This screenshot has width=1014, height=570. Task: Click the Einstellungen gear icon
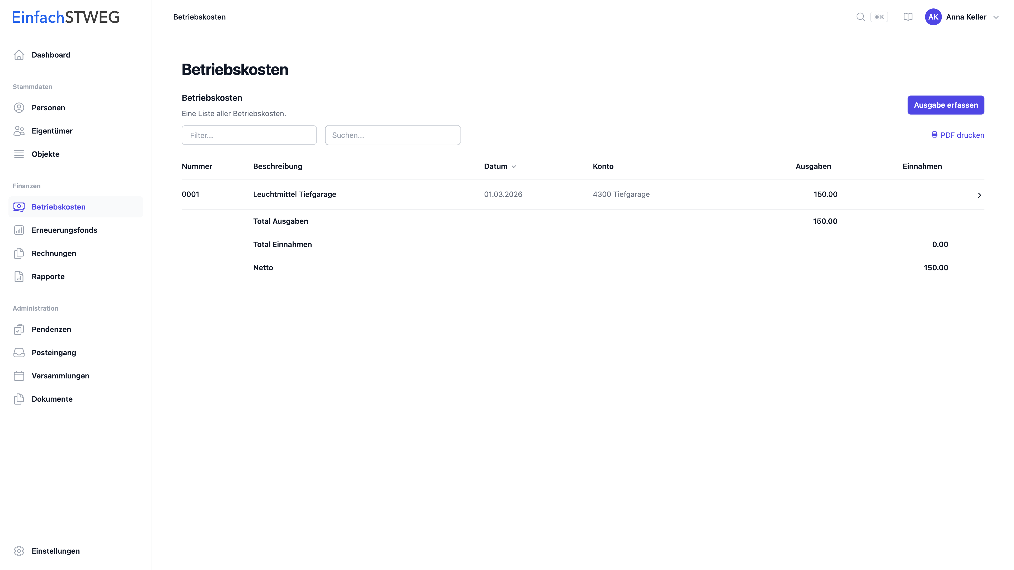point(19,551)
